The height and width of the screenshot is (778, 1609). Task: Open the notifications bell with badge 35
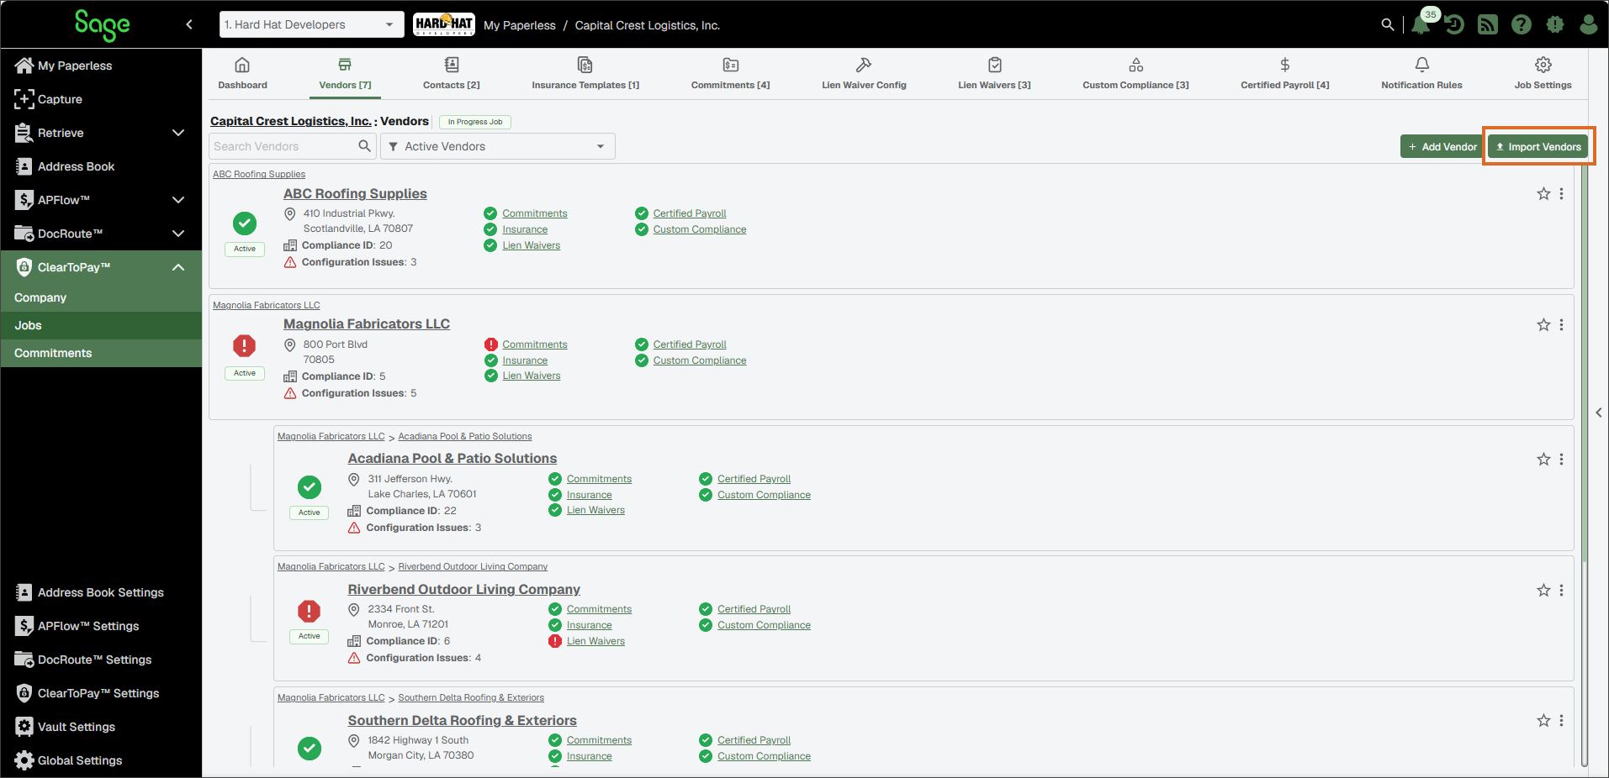click(x=1421, y=24)
